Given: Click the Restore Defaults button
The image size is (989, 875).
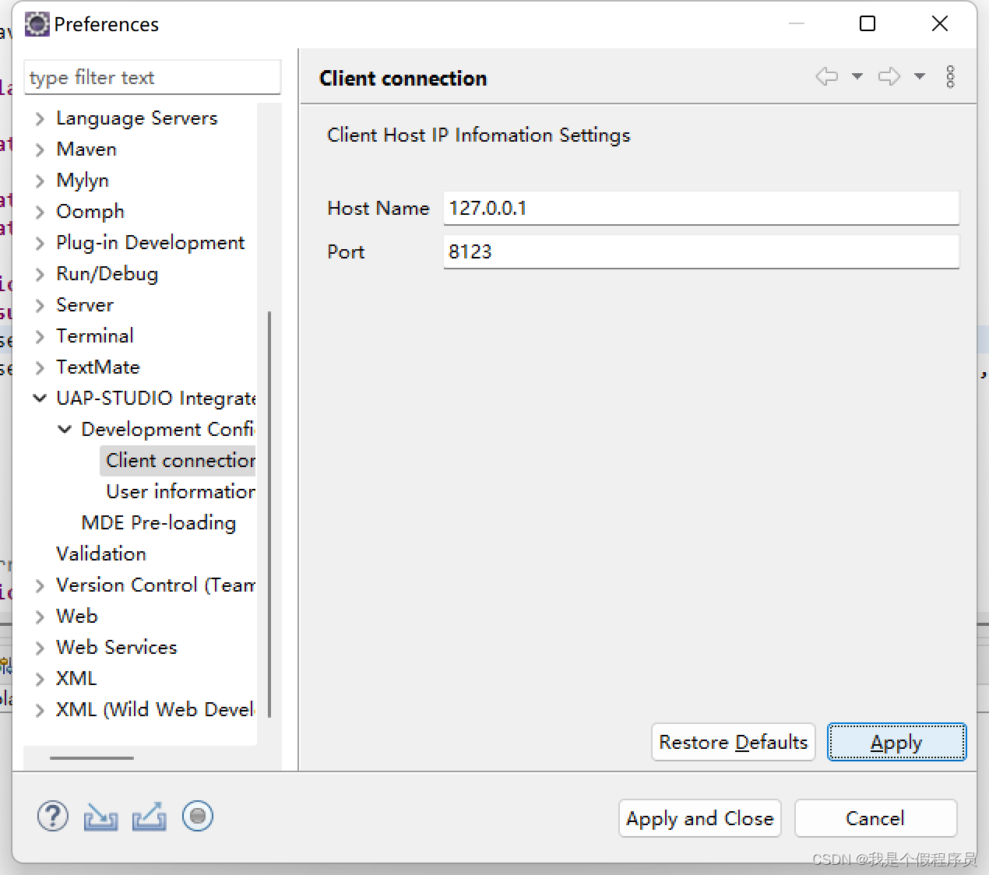Looking at the screenshot, I should pyautogui.click(x=733, y=742).
